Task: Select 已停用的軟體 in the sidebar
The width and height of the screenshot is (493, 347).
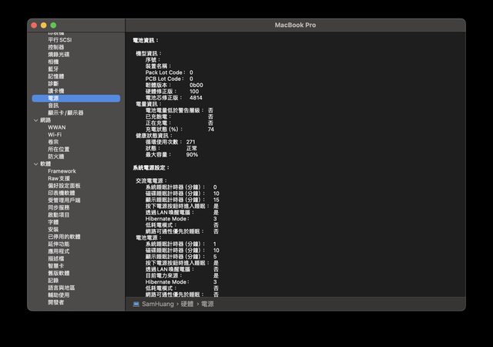Action: (x=64, y=237)
